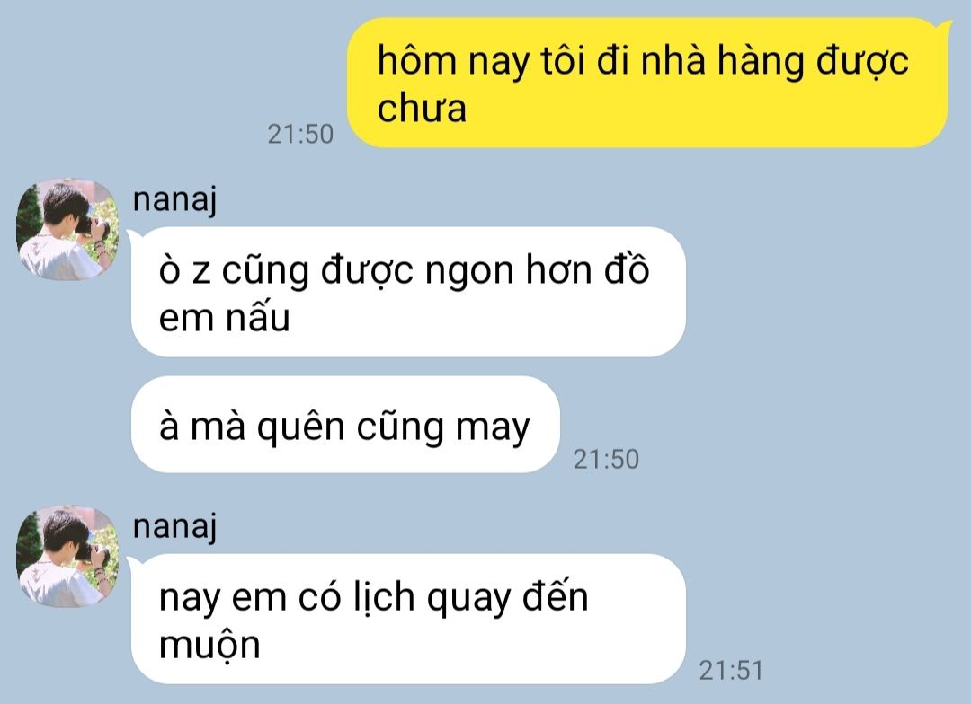Select the message 'ò z cũng được ngon hơn đồ em nấu'

point(408,292)
